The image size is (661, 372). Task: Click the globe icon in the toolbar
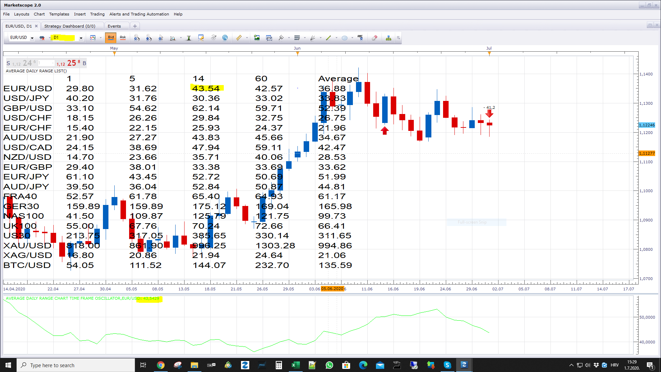[225, 38]
